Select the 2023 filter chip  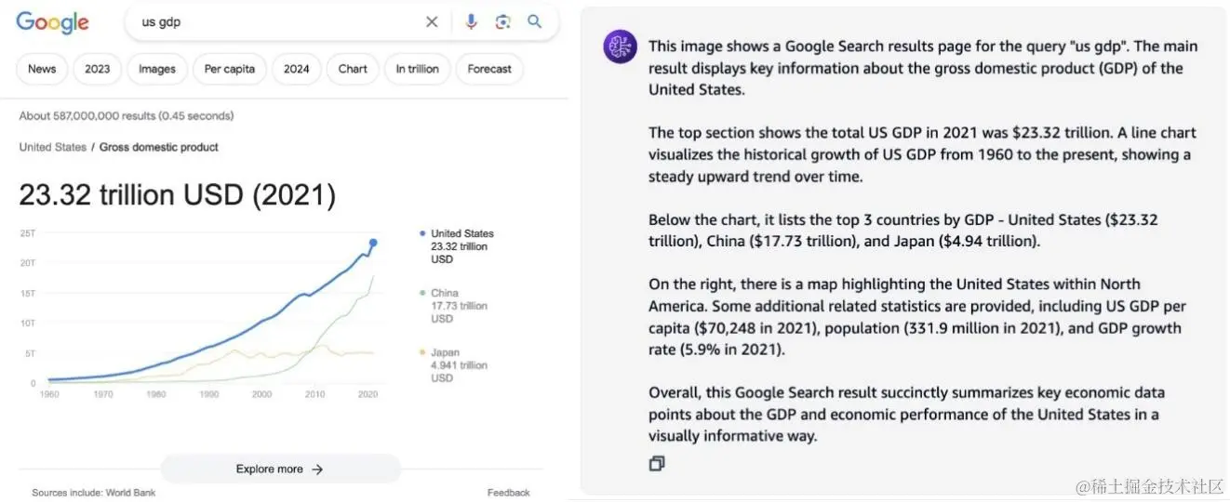coord(97,69)
